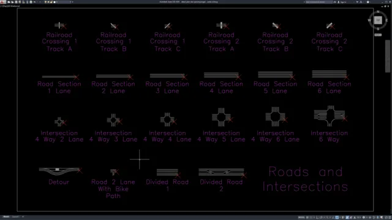Screen dimensions: 392x220
Task: Click the vertical scrollbar thumb on right
Action: coord(388,56)
